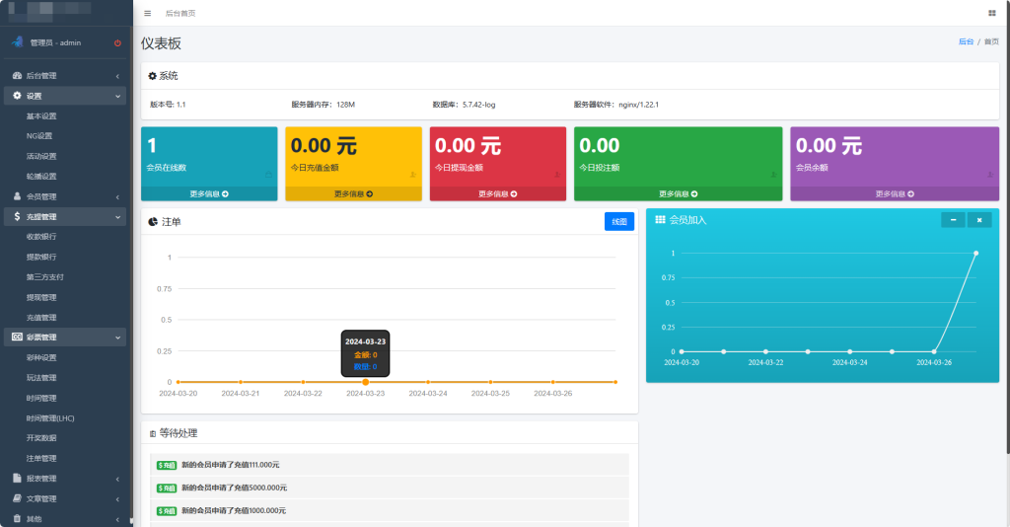Click the 报表管理 document icon in sidebar
The width and height of the screenshot is (1010, 527).
point(17,479)
